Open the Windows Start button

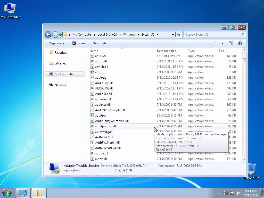(7, 193)
